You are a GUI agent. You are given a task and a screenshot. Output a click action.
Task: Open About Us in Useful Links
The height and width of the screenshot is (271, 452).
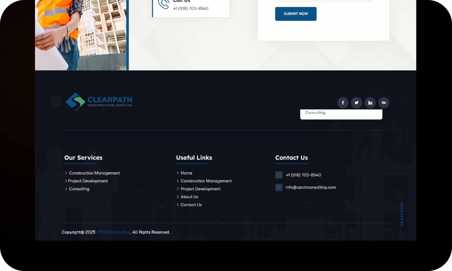coord(190,197)
